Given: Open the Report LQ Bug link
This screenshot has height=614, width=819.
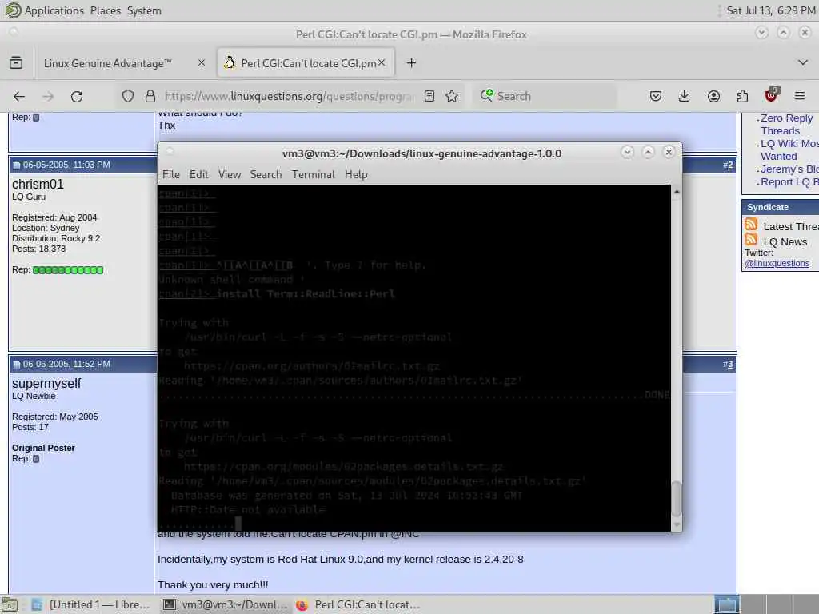Looking at the screenshot, I should tap(789, 181).
